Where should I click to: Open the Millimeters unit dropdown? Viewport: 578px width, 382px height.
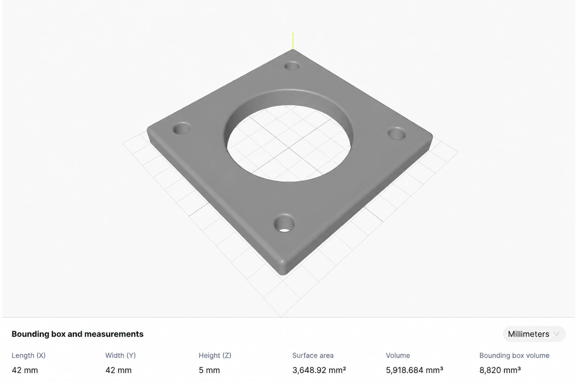(534, 334)
